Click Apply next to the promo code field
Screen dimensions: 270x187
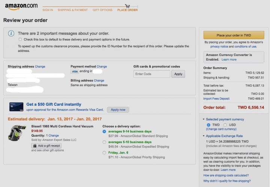[x=178, y=74]
